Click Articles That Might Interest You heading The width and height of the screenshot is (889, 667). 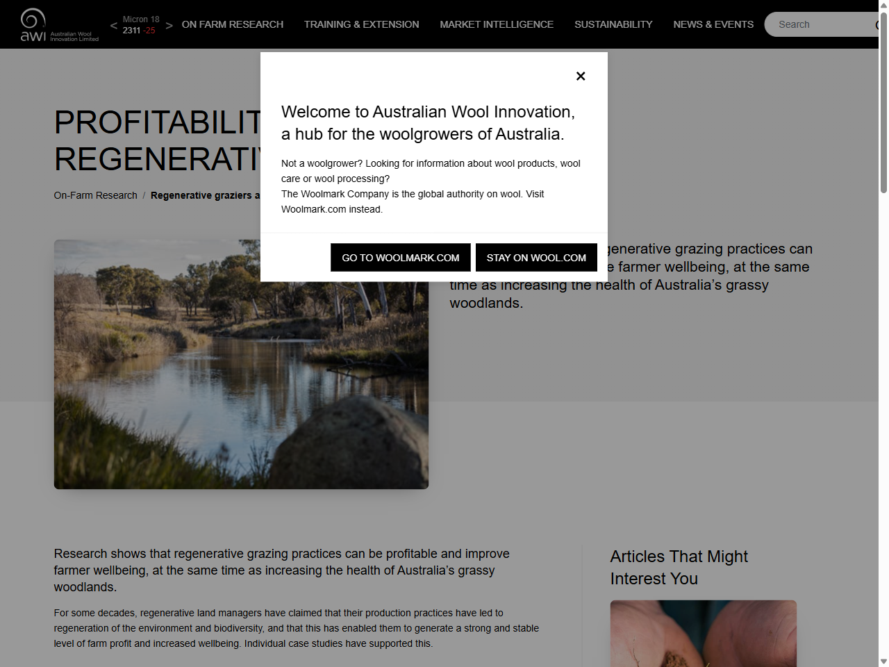pyautogui.click(x=679, y=568)
